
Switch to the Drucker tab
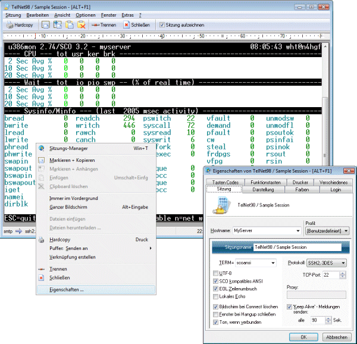click(x=300, y=182)
